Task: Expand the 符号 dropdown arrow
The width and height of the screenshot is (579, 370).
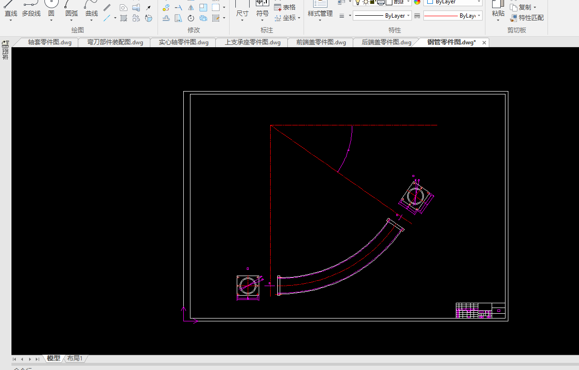Action: coord(263,21)
